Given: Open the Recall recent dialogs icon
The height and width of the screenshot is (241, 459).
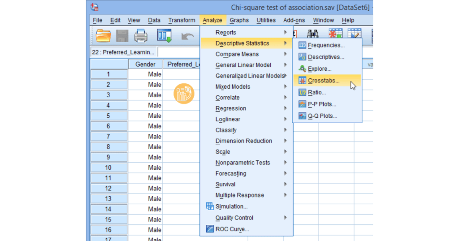Looking at the screenshot, I should (164, 36).
